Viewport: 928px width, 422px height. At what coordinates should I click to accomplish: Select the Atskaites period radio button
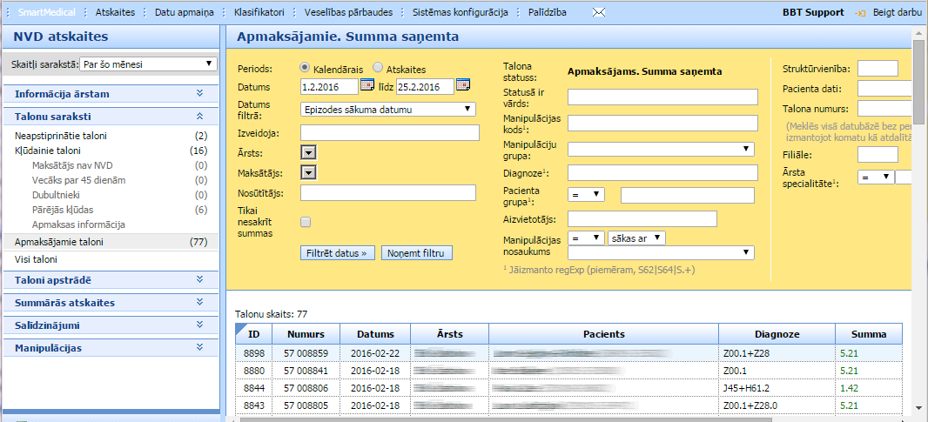[x=378, y=67]
